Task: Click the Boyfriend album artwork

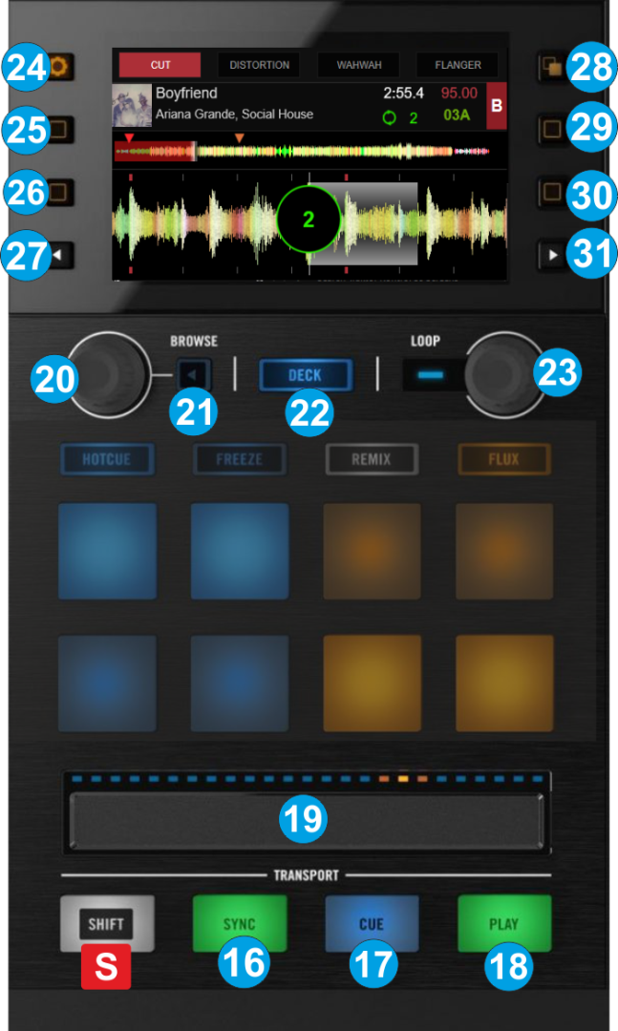Action: (131, 105)
